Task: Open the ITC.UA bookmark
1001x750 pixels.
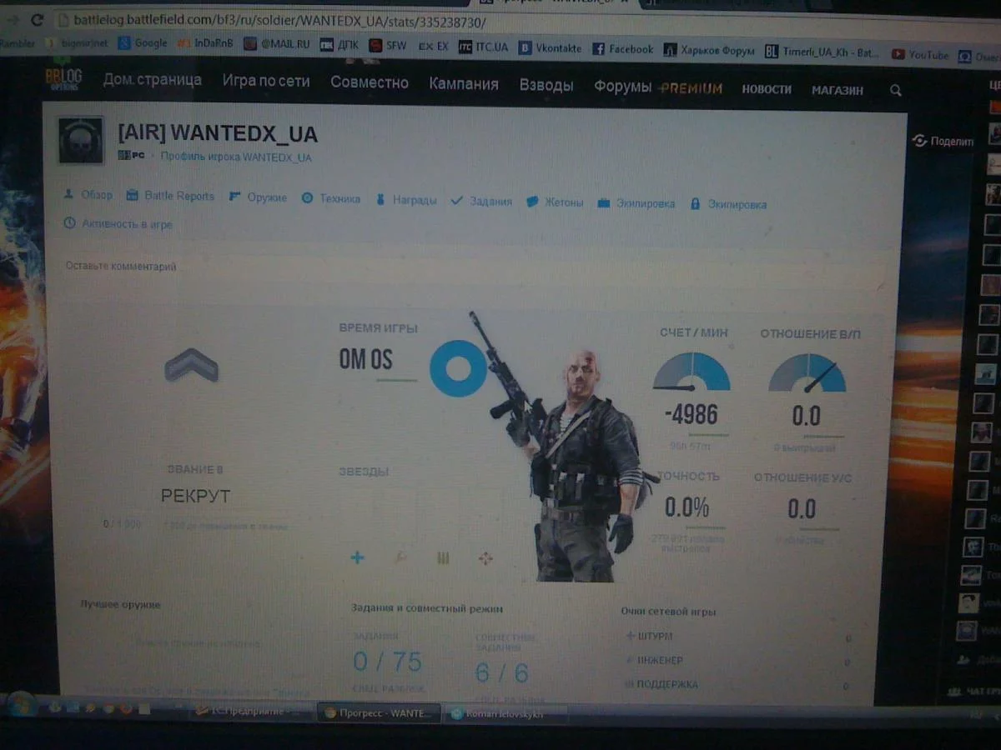Action: (483, 47)
